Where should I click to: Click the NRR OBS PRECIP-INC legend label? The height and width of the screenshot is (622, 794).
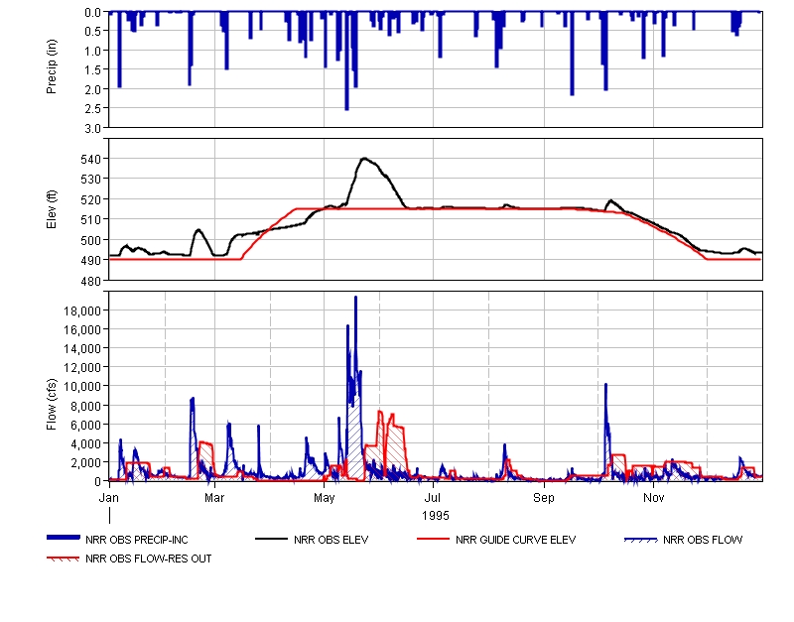tap(137, 540)
